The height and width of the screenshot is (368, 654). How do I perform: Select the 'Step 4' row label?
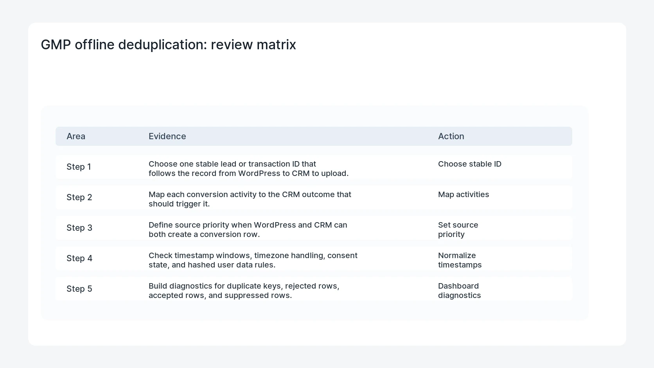79,258
